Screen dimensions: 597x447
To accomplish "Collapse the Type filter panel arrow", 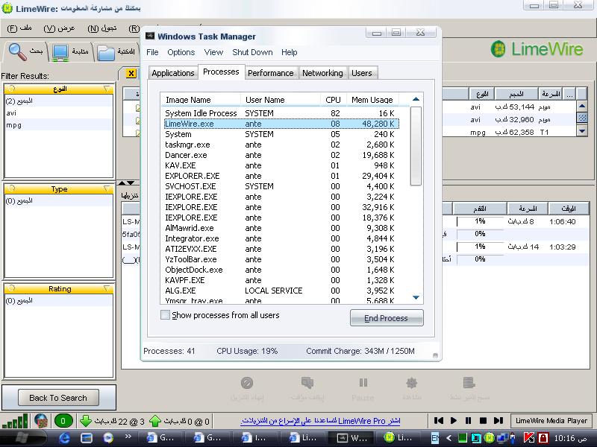I will tap(107, 189).
